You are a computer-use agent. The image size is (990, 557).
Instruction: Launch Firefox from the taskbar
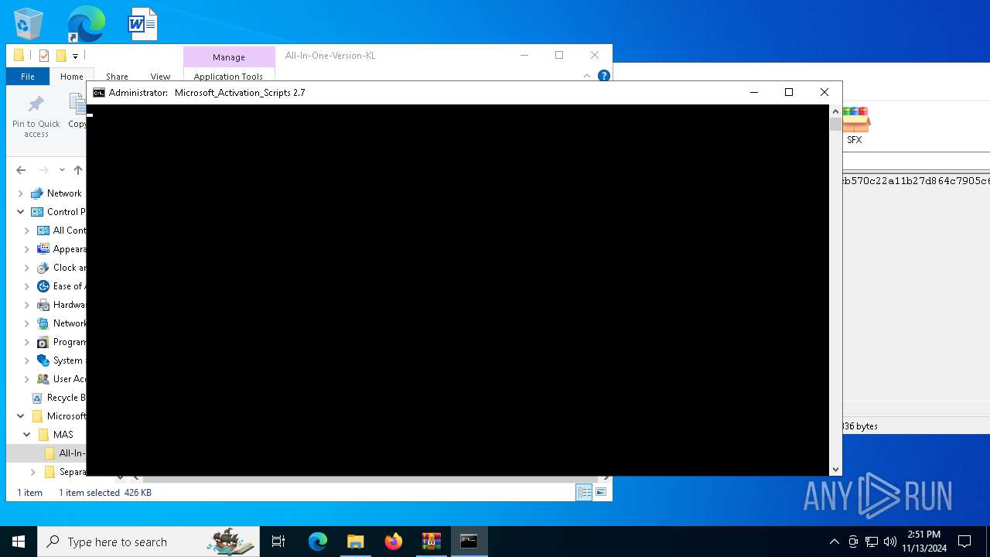click(x=394, y=542)
